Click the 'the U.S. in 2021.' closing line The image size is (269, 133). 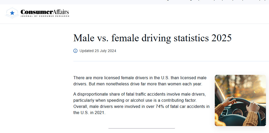click(89, 112)
